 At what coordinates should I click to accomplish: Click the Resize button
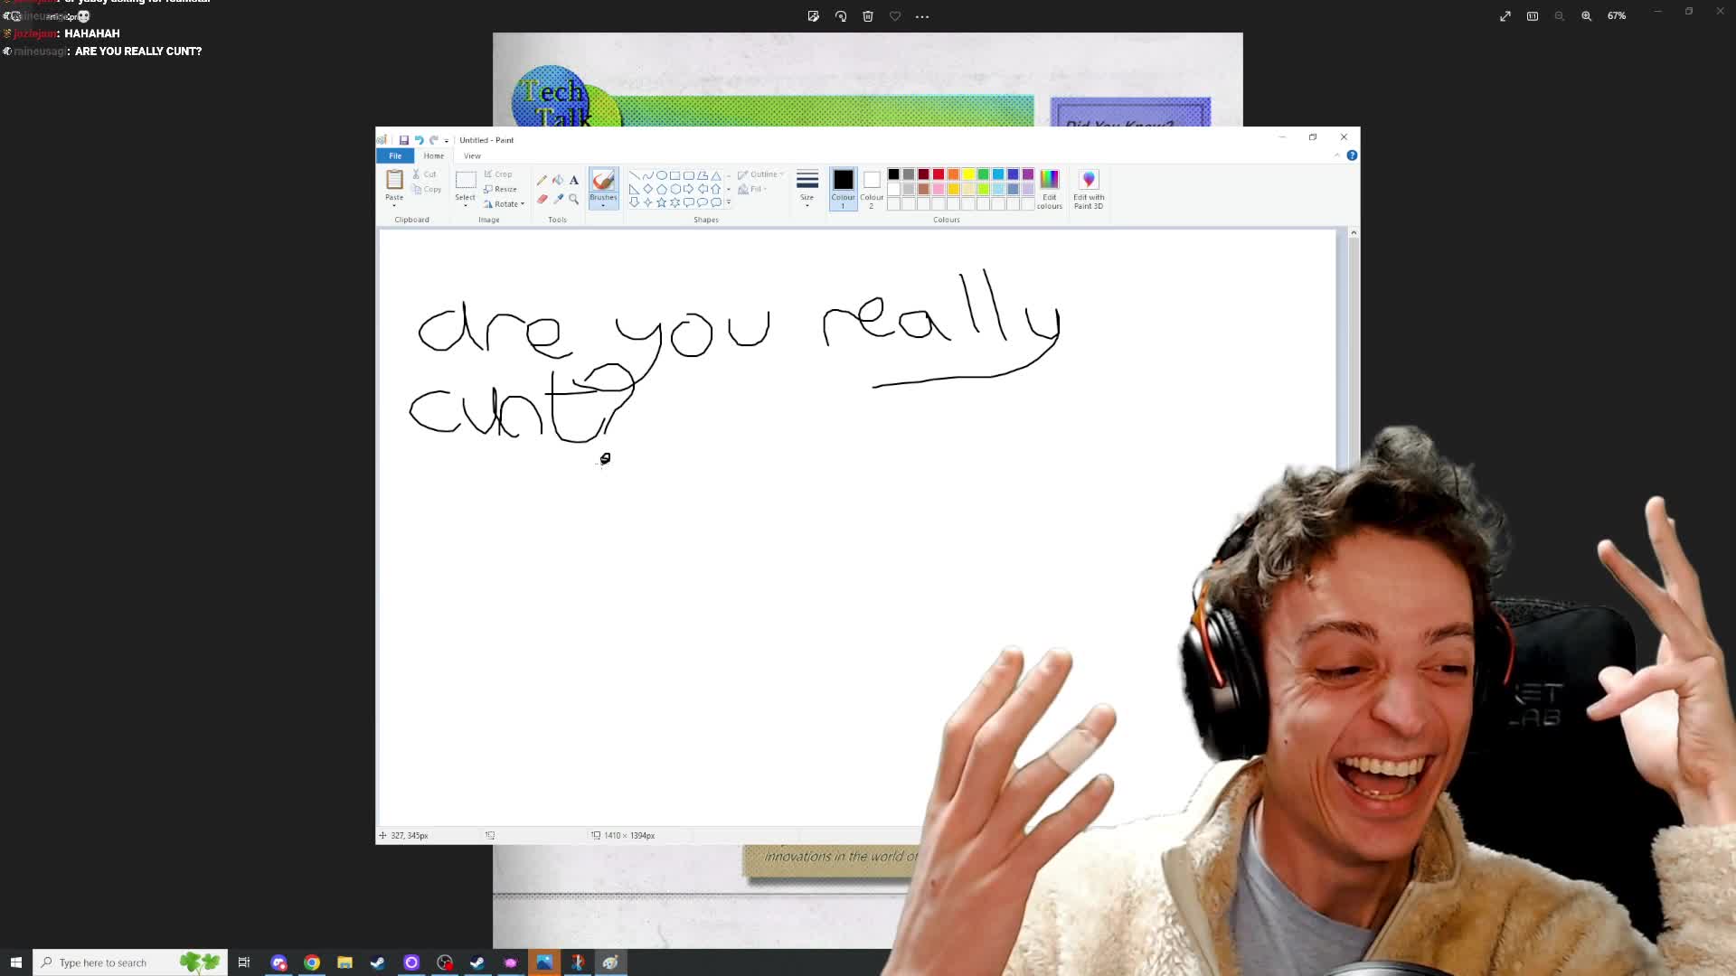pyautogui.click(x=501, y=189)
